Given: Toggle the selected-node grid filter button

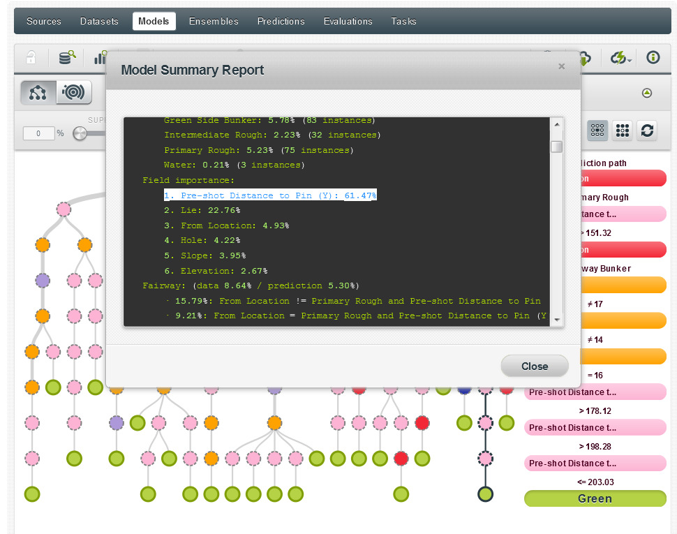Looking at the screenshot, I should click(598, 131).
